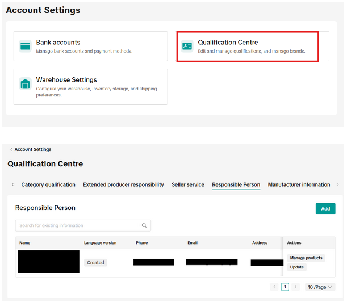Click the Phone column header

coord(141,243)
